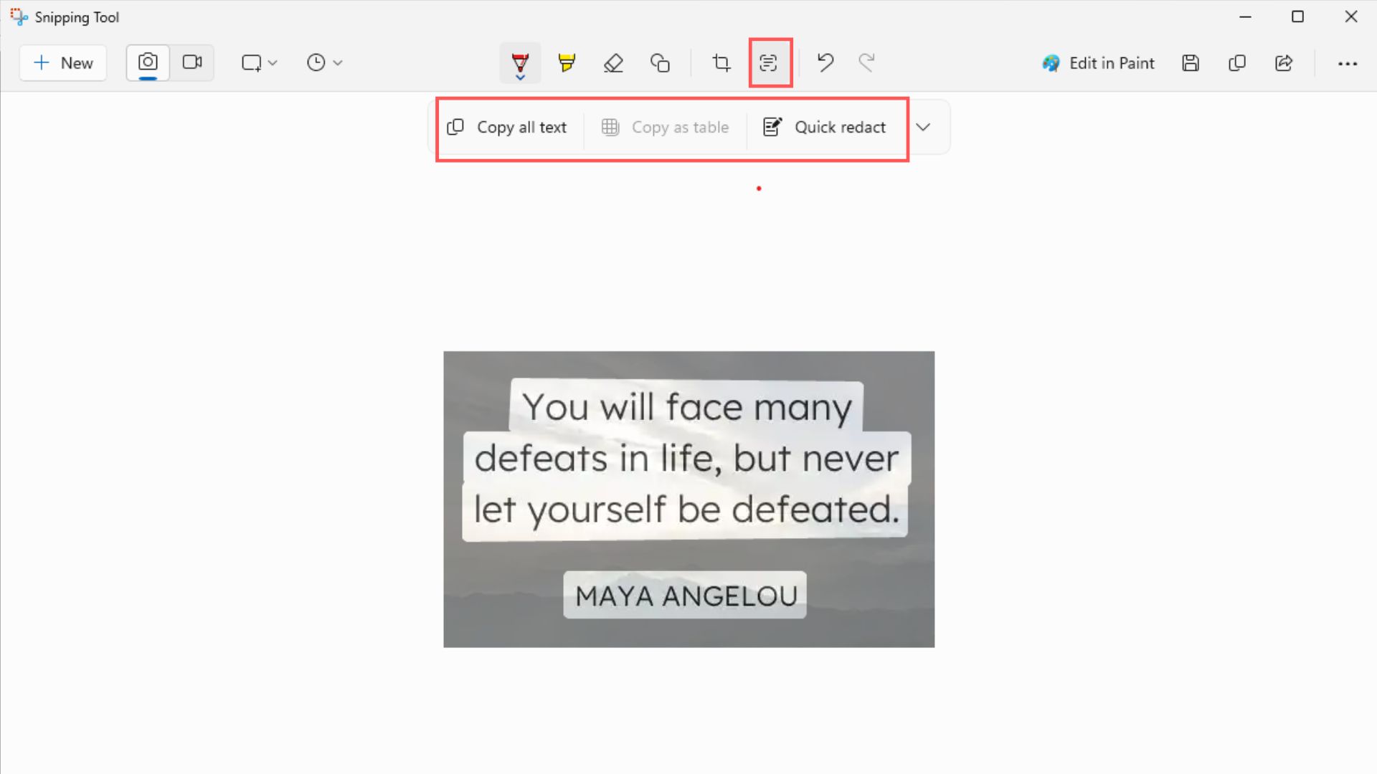The image size is (1377, 774).
Task: Share the captured snip
Action: (x=1284, y=63)
